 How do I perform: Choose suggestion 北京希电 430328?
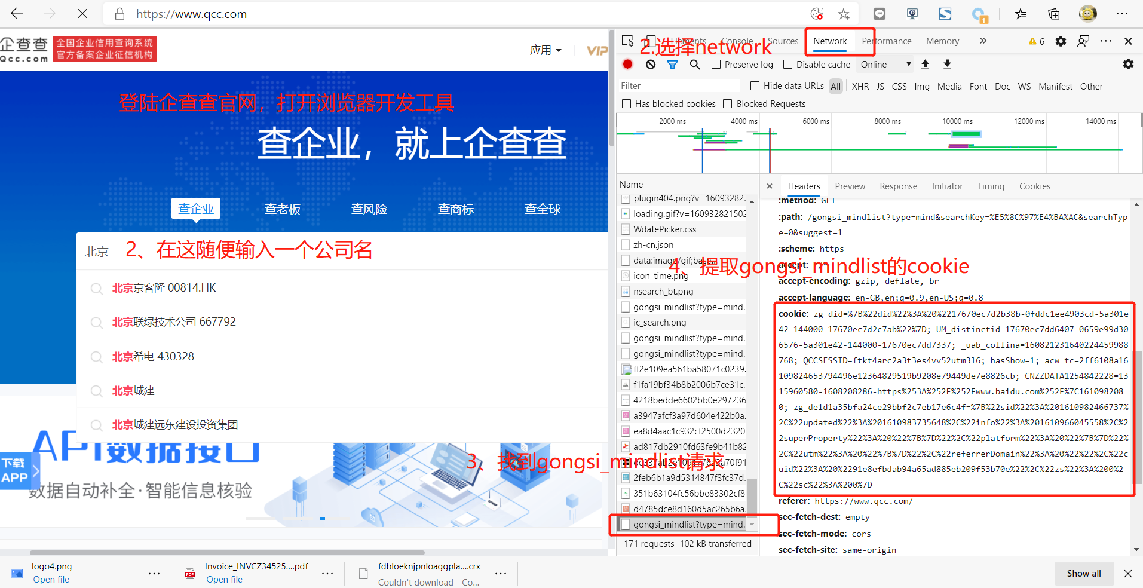[342, 357]
